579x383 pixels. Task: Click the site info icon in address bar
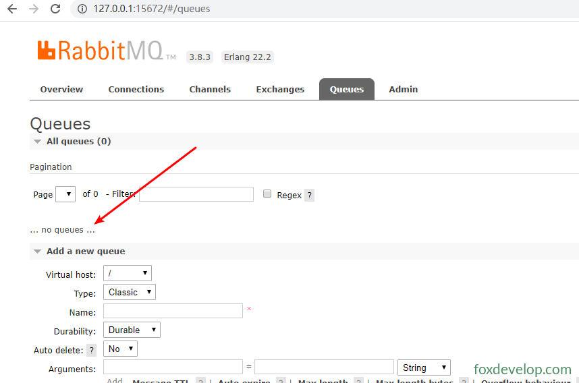82,9
